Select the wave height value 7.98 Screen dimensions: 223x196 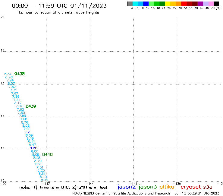[x=16, y=96]
